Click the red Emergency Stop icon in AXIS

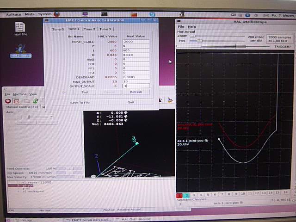pyautogui.click(x=8, y=100)
